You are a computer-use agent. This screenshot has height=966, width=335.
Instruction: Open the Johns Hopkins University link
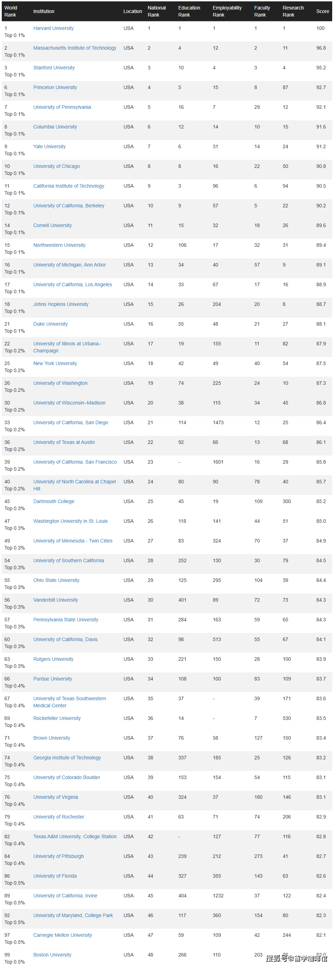click(x=60, y=305)
